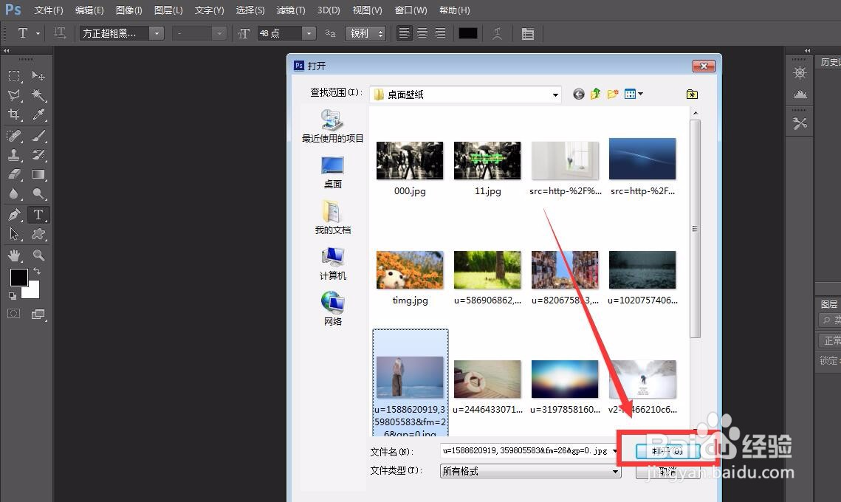Select the Spot Healing Brush tool
Viewport: 841px width, 502px height.
pyautogui.click(x=15, y=135)
